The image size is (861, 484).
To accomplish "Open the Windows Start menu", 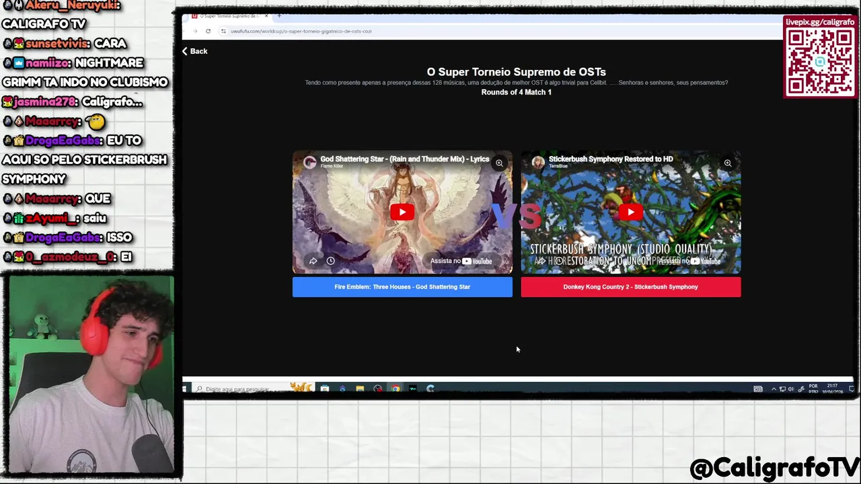I will pyautogui.click(x=184, y=389).
